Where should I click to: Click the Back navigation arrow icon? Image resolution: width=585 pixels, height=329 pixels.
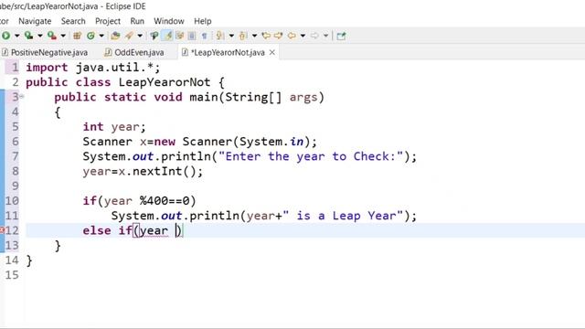pyautogui.click(x=292, y=36)
